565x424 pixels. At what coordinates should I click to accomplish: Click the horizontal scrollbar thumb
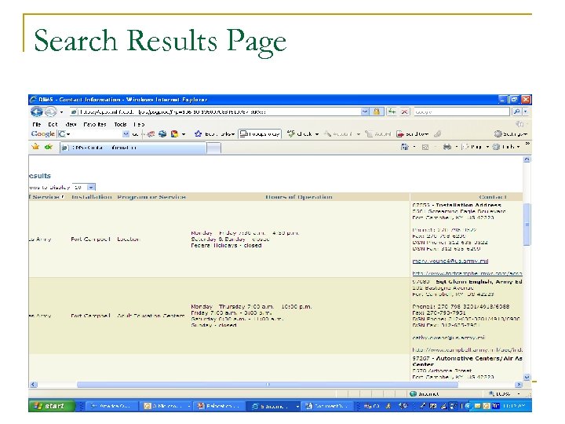(x=268, y=385)
